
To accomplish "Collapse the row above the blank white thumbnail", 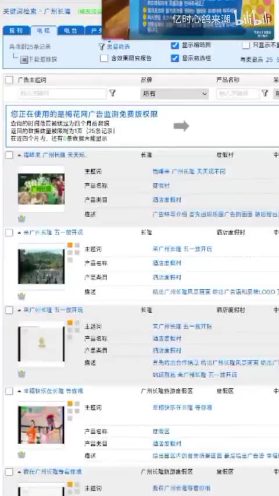I will [20, 310].
